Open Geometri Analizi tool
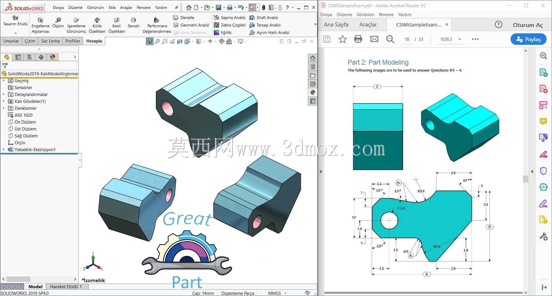The height and width of the screenshot is (296, 552). tap(191, 25)
